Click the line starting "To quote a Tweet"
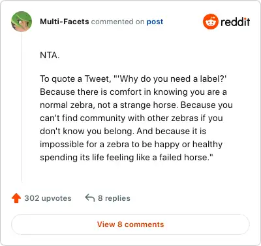 pyautogui.click(x=133, y=79)
